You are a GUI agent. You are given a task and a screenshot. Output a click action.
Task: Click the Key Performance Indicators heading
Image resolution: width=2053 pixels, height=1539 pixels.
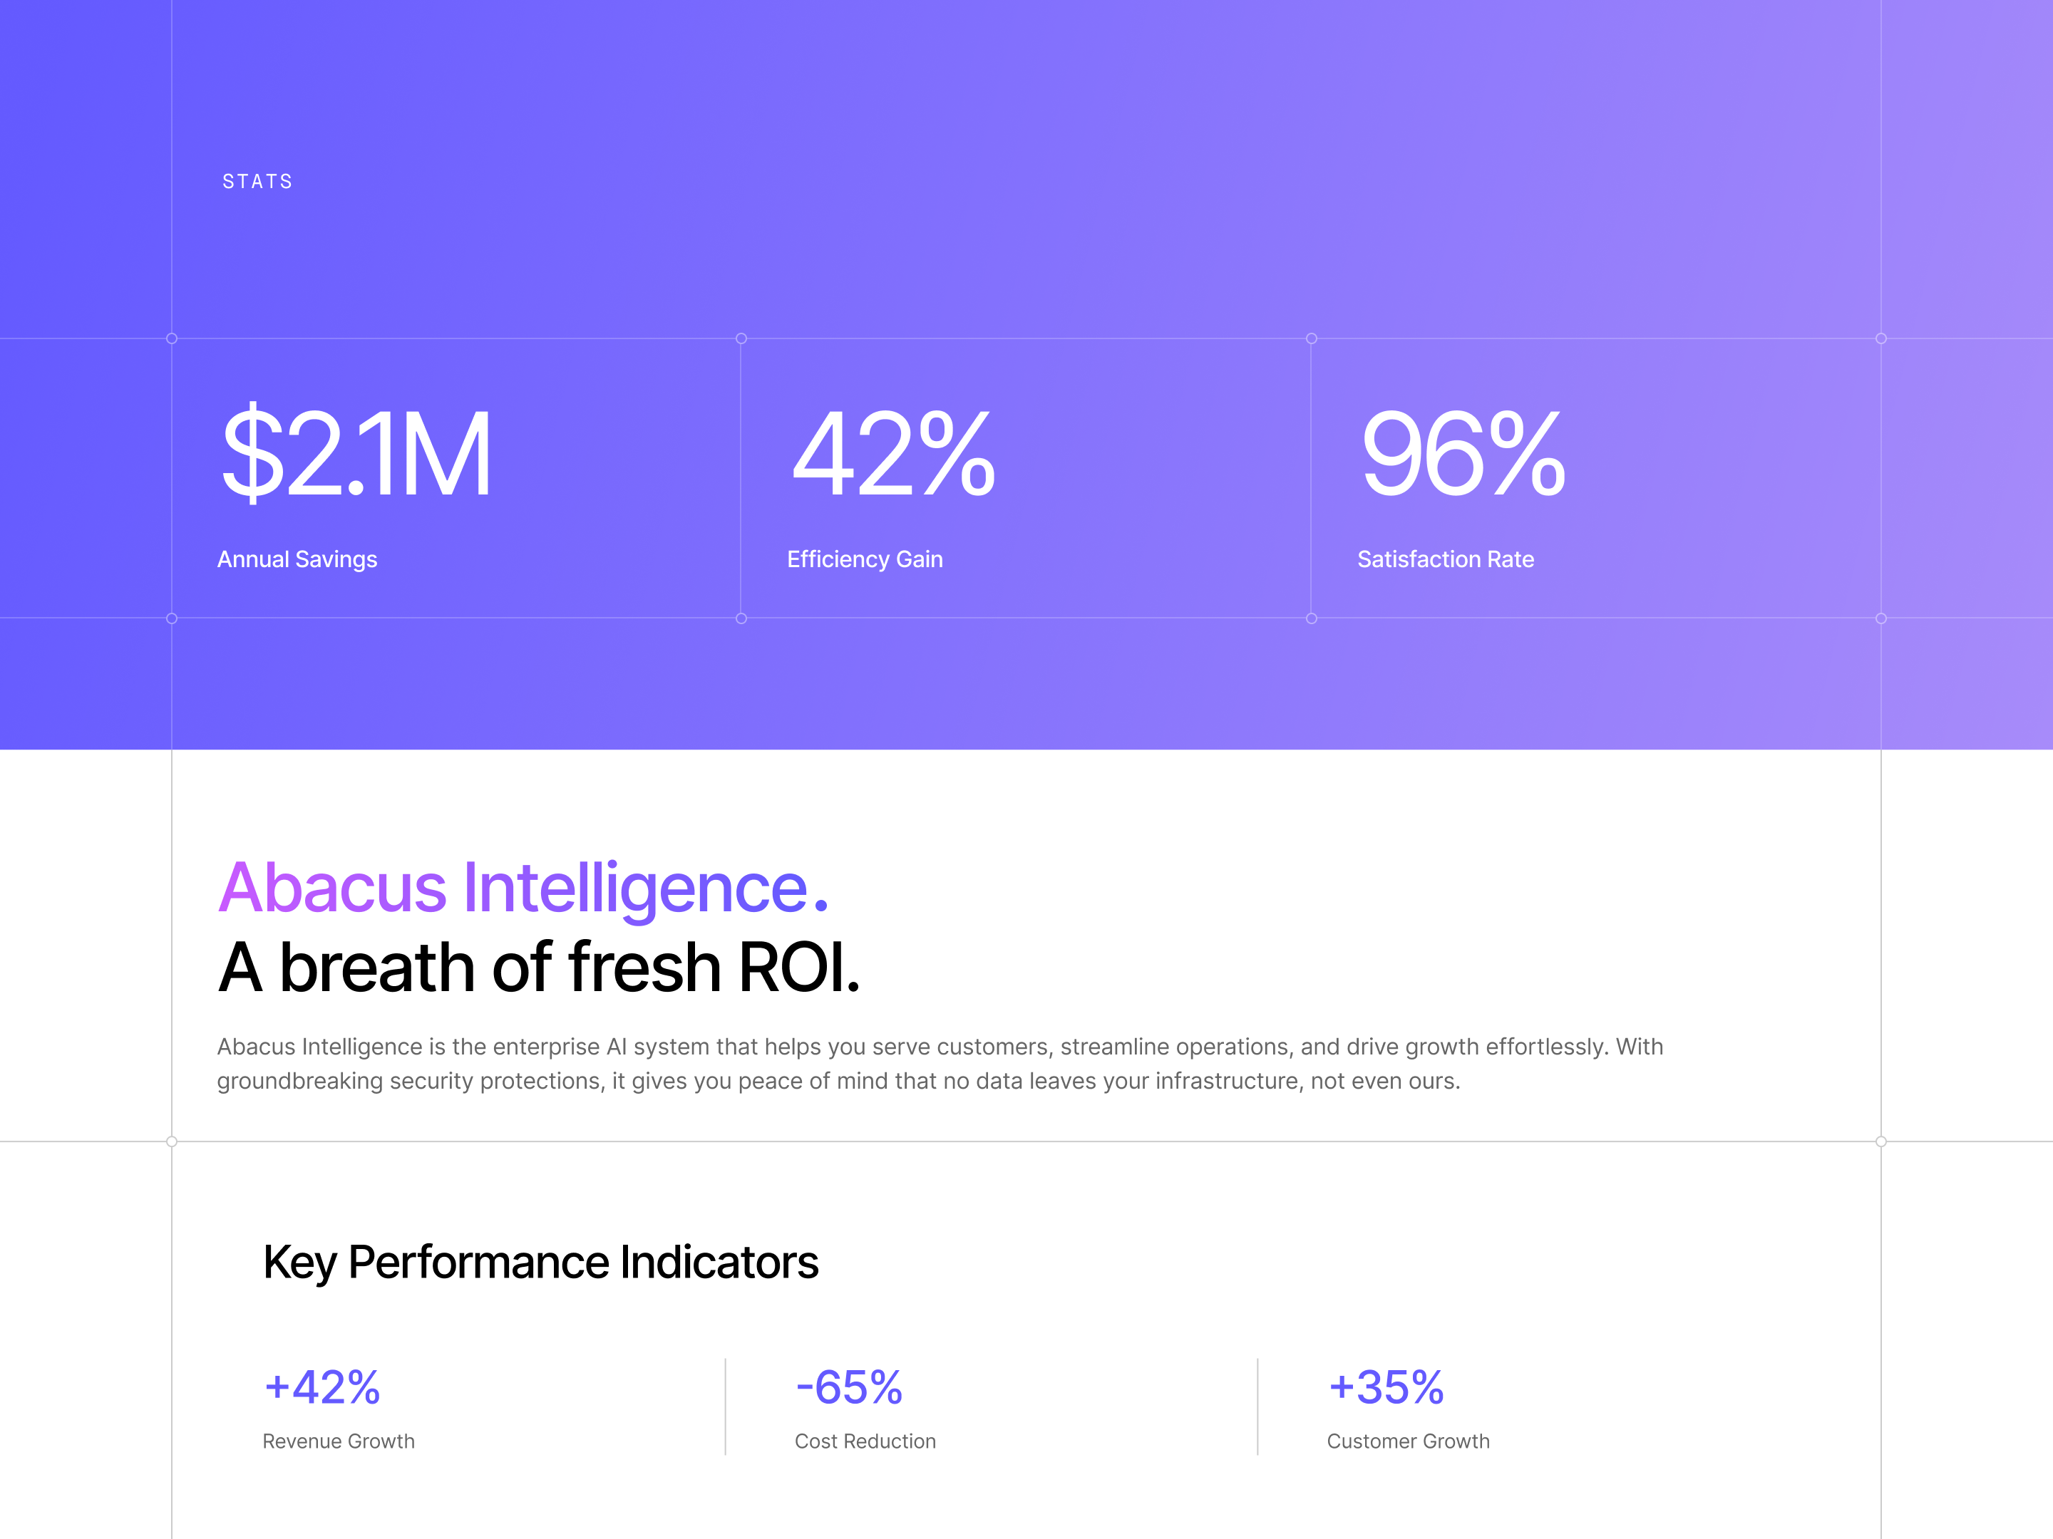(x=540, y=1263)
